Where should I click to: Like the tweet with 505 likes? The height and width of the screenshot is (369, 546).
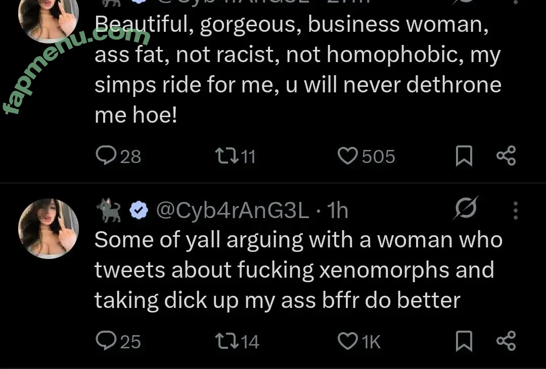click(347, 156)
